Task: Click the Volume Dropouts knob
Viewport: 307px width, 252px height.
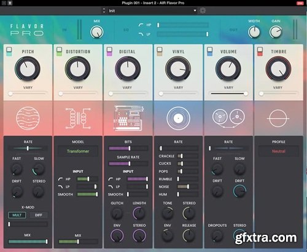Action: click(x=217, y=235)
